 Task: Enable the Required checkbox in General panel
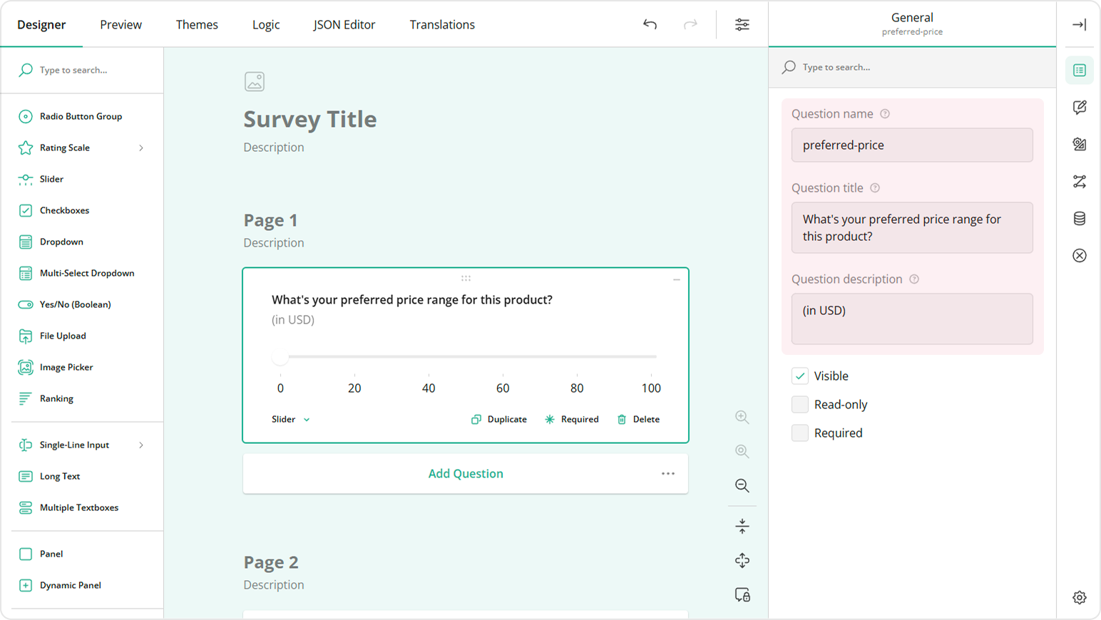[x=799, y=433]
